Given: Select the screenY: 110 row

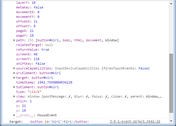Looking at the screenshot, I should (28, 59).
